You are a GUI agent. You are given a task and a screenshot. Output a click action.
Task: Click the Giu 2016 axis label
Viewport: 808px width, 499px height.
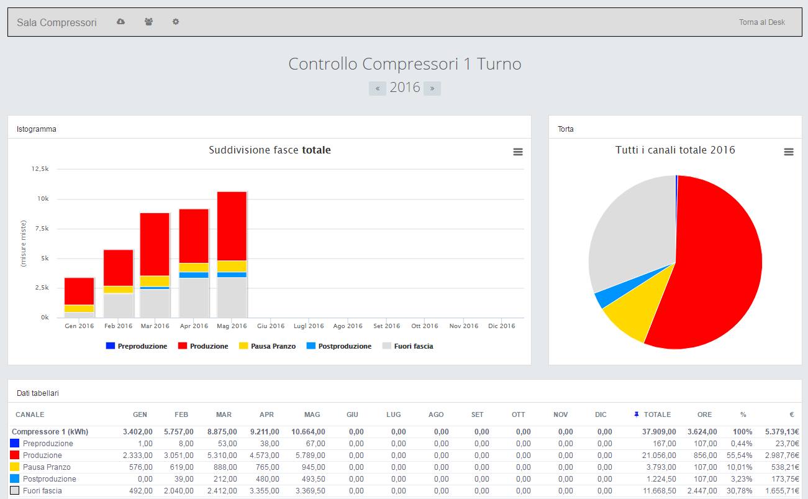tap(271, 326)
